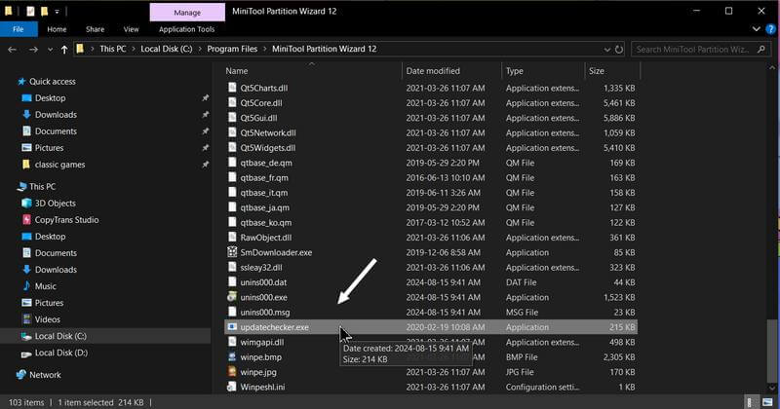Viewport: 780px width, 409px height.
Task: Go up one folder level arrow
Action: (64, 50)
